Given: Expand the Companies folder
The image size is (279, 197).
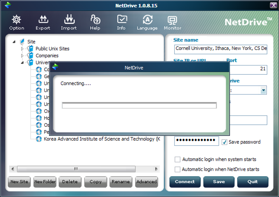Looking at the screenshot, I should coord(22,56).
